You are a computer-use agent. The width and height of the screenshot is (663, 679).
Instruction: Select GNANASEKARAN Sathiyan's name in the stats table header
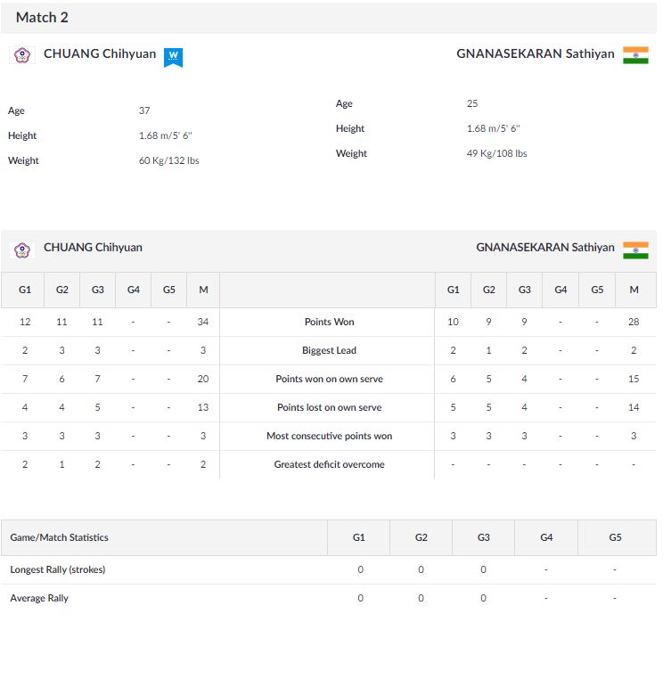[x=544, y=248]
